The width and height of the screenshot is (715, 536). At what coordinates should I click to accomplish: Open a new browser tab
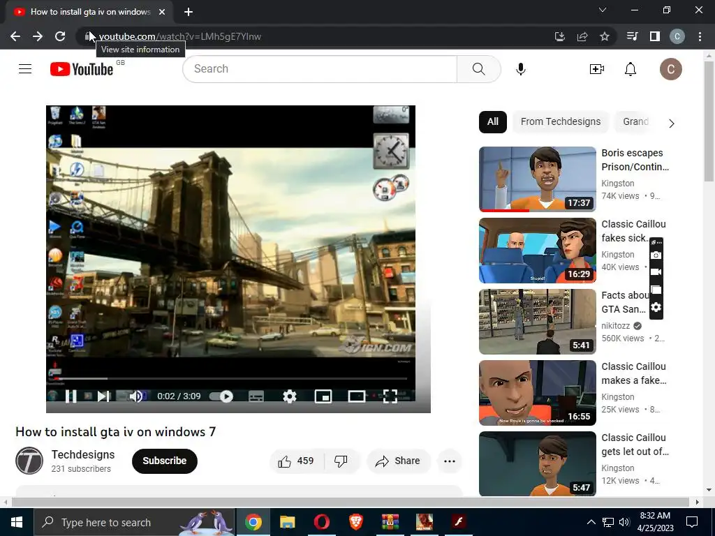click(189, 12)
